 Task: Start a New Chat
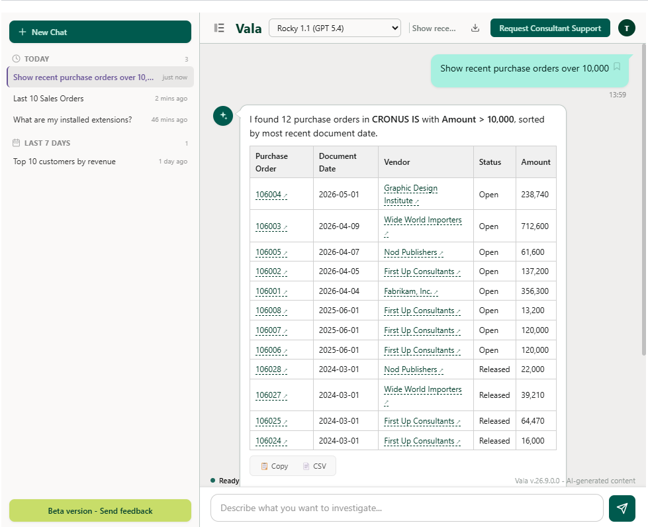(100, 32)
